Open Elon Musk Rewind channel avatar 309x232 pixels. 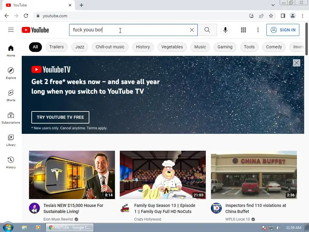point(34,208)
